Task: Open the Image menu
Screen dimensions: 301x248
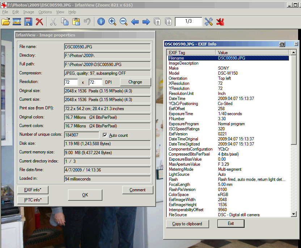Action: click(x=29, y=12)
